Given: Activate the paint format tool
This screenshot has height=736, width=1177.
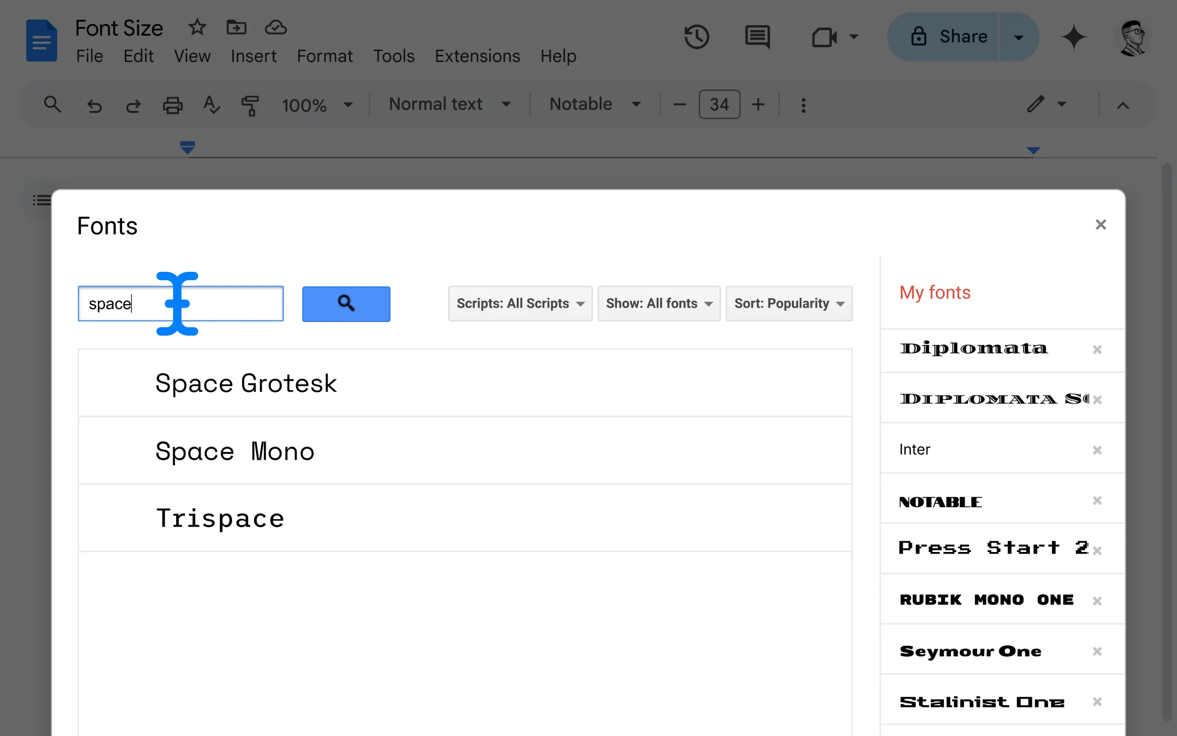Looking at the screenshot, I should [x=250, y=105].
